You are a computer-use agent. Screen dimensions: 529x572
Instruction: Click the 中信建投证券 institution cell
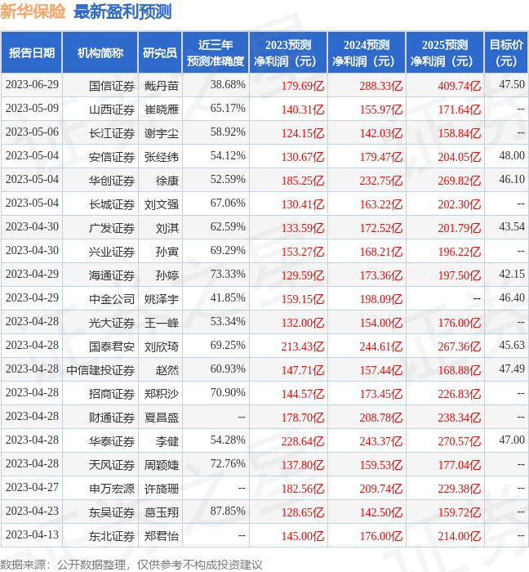point(100,371)
